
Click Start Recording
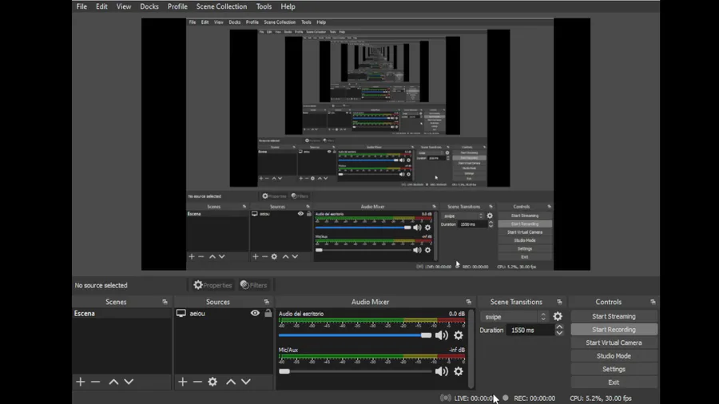(x=614, y=329)
